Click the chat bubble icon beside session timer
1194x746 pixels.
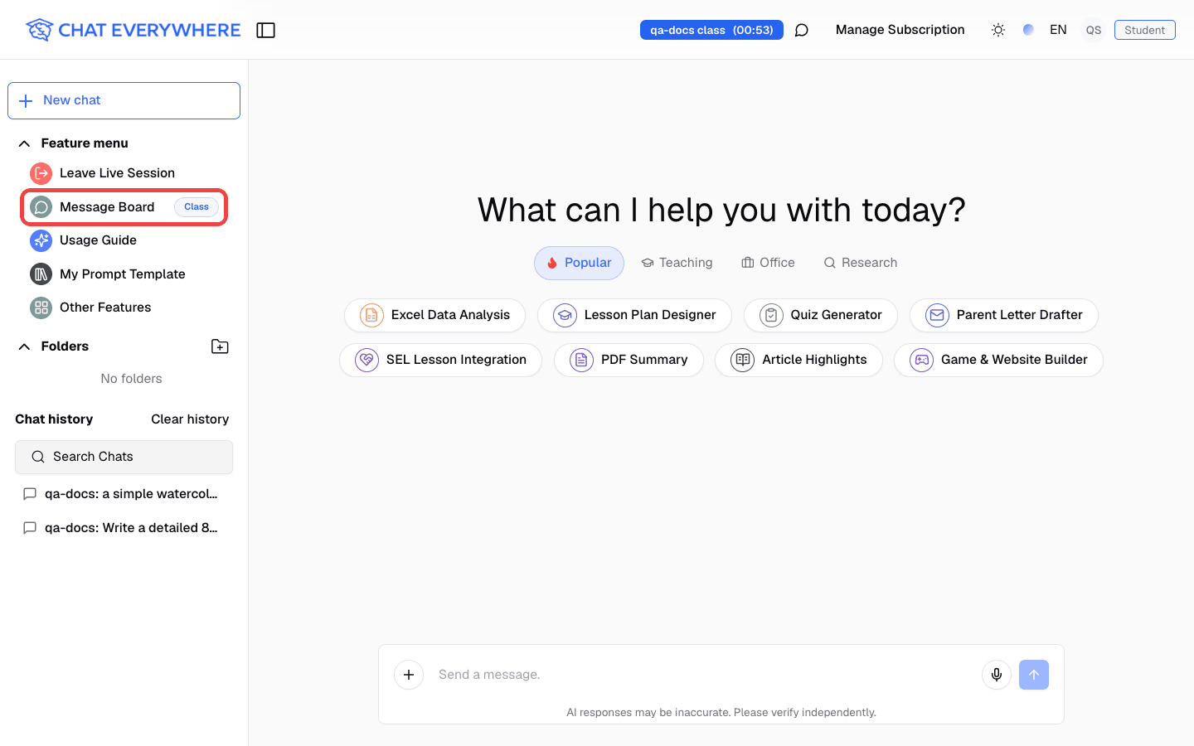click(802, 30)
